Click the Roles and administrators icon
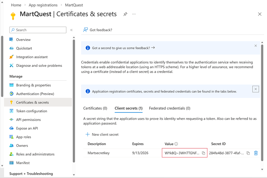Screen dimensions: 267x178 point(12,154)
